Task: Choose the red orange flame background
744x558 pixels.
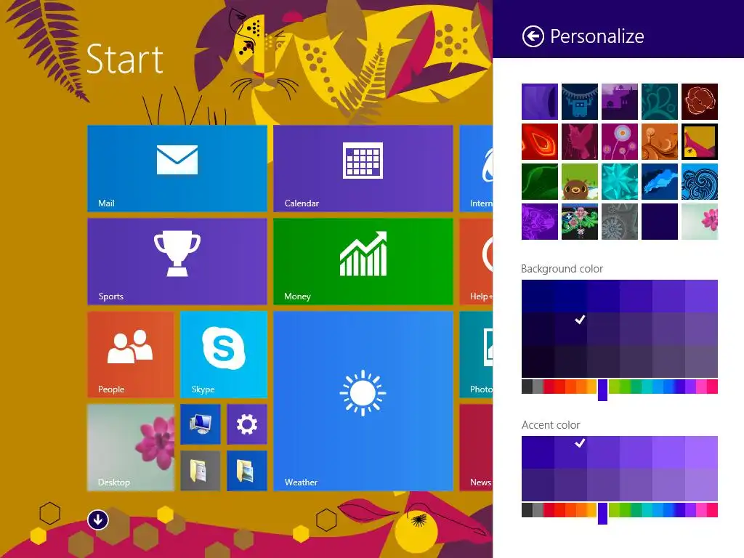Action: 540,142
